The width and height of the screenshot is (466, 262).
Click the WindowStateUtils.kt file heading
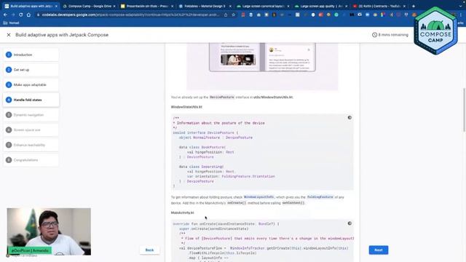186,107
